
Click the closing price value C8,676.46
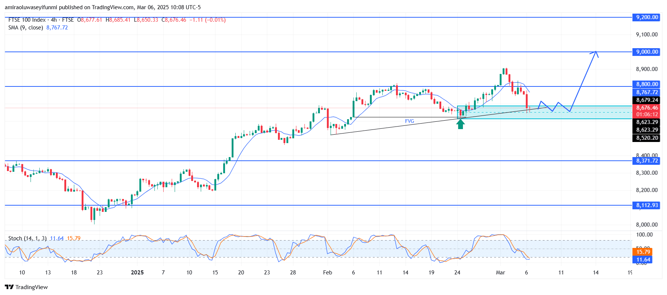(x=174, y=20)
